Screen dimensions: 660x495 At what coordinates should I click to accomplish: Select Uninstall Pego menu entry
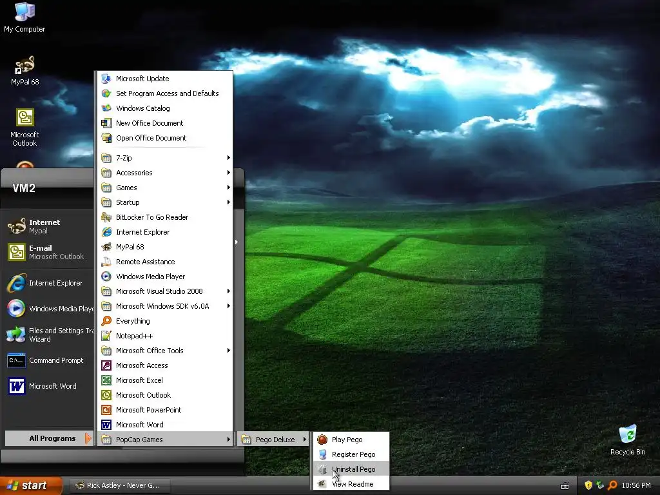pyautogui.click(x=351, y=469)
